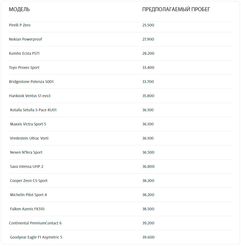The image size is (241, 246).
Task: Click Nokian Powerproof model name
Action: [x=26, y=39]
